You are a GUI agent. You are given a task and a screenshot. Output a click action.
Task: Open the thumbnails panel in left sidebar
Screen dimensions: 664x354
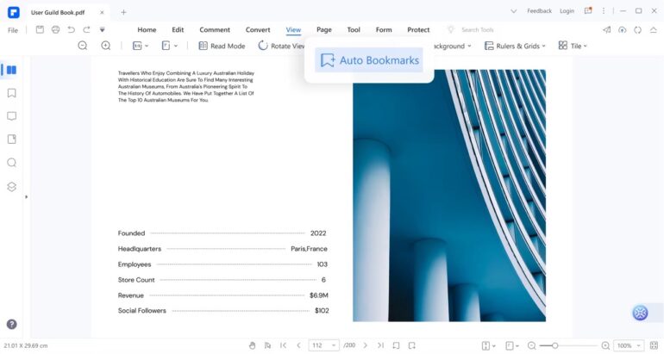[12, 70]
